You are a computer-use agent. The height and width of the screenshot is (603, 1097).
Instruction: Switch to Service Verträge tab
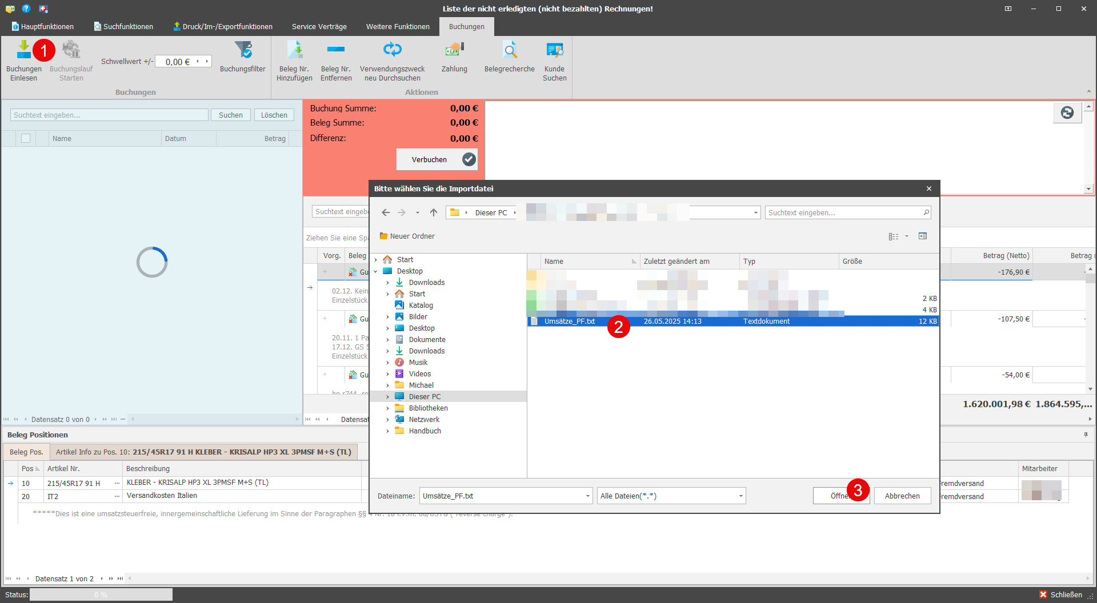click(319, 26)
